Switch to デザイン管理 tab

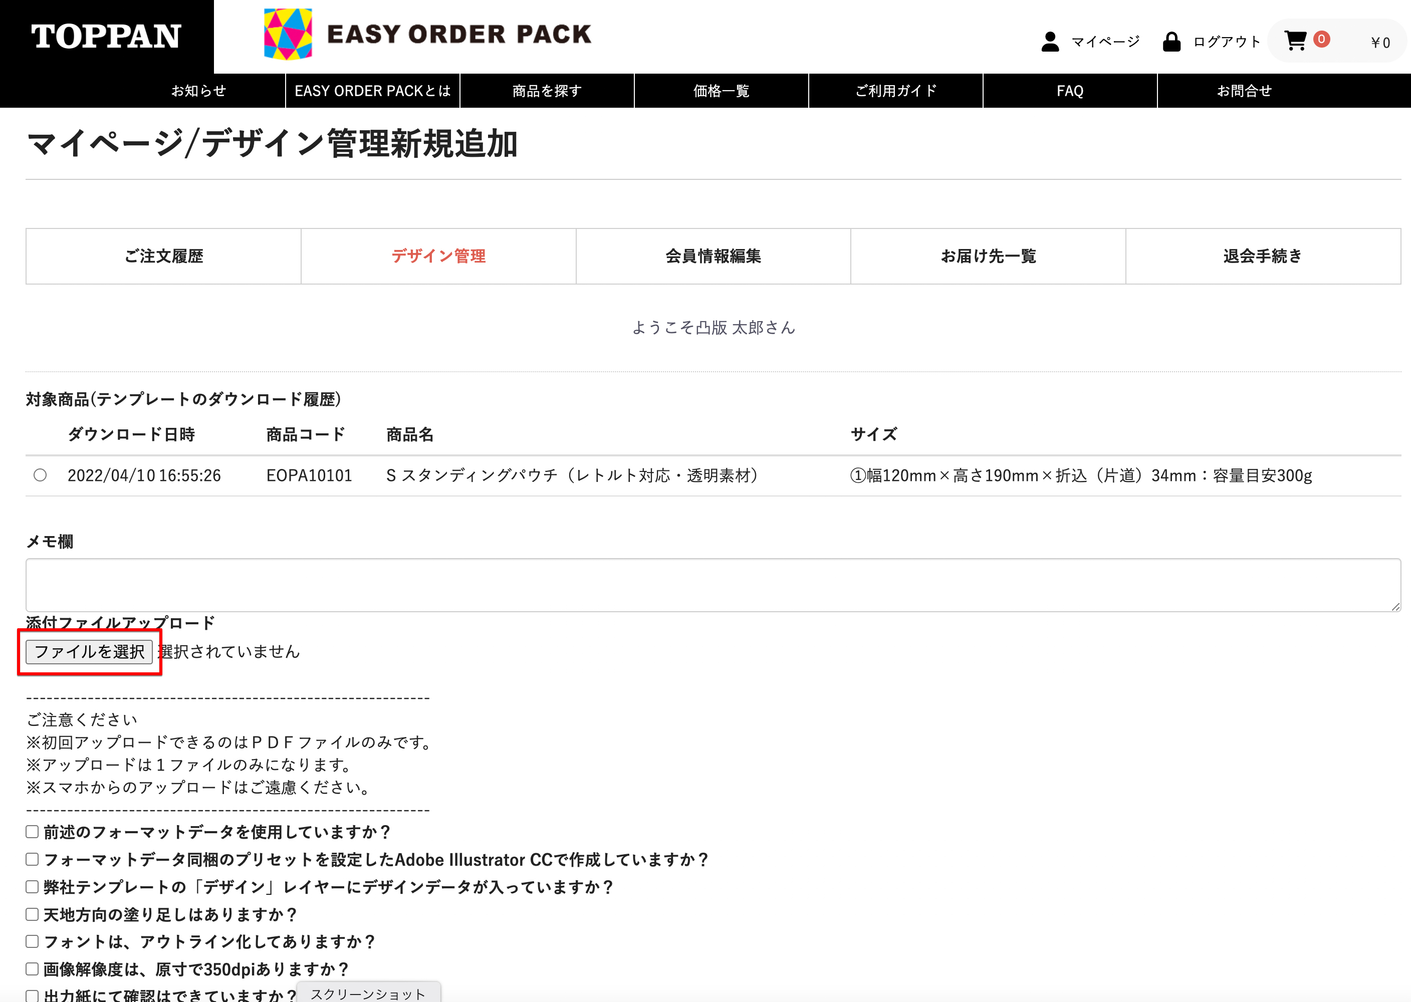pos(438,256)
